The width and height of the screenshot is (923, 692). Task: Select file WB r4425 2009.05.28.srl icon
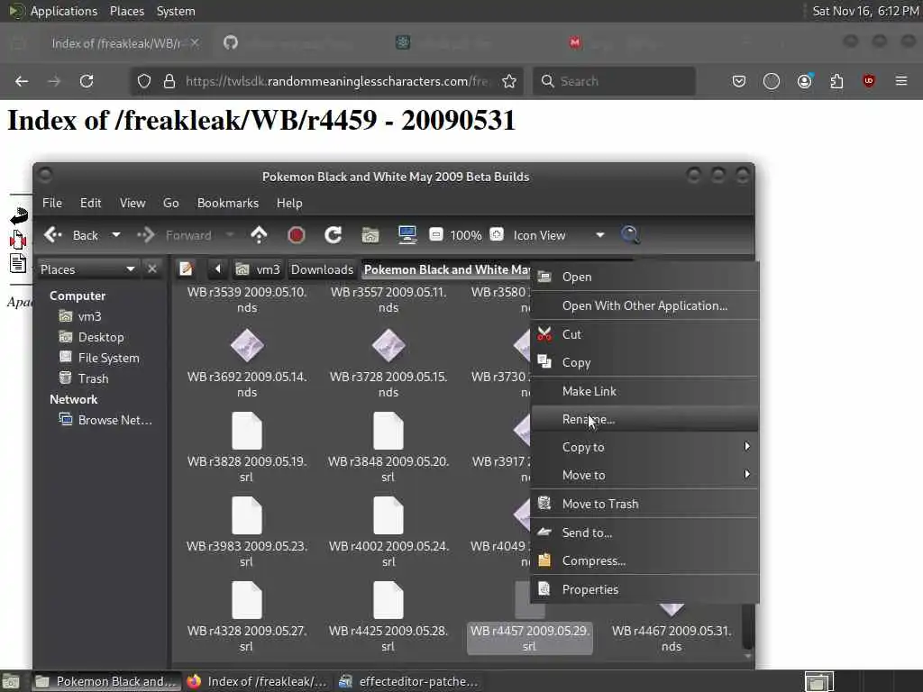point(388,600)
